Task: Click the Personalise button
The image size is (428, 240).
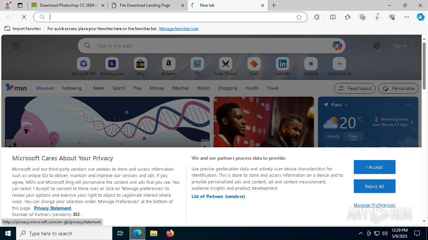Action: [x=398, y=88]
